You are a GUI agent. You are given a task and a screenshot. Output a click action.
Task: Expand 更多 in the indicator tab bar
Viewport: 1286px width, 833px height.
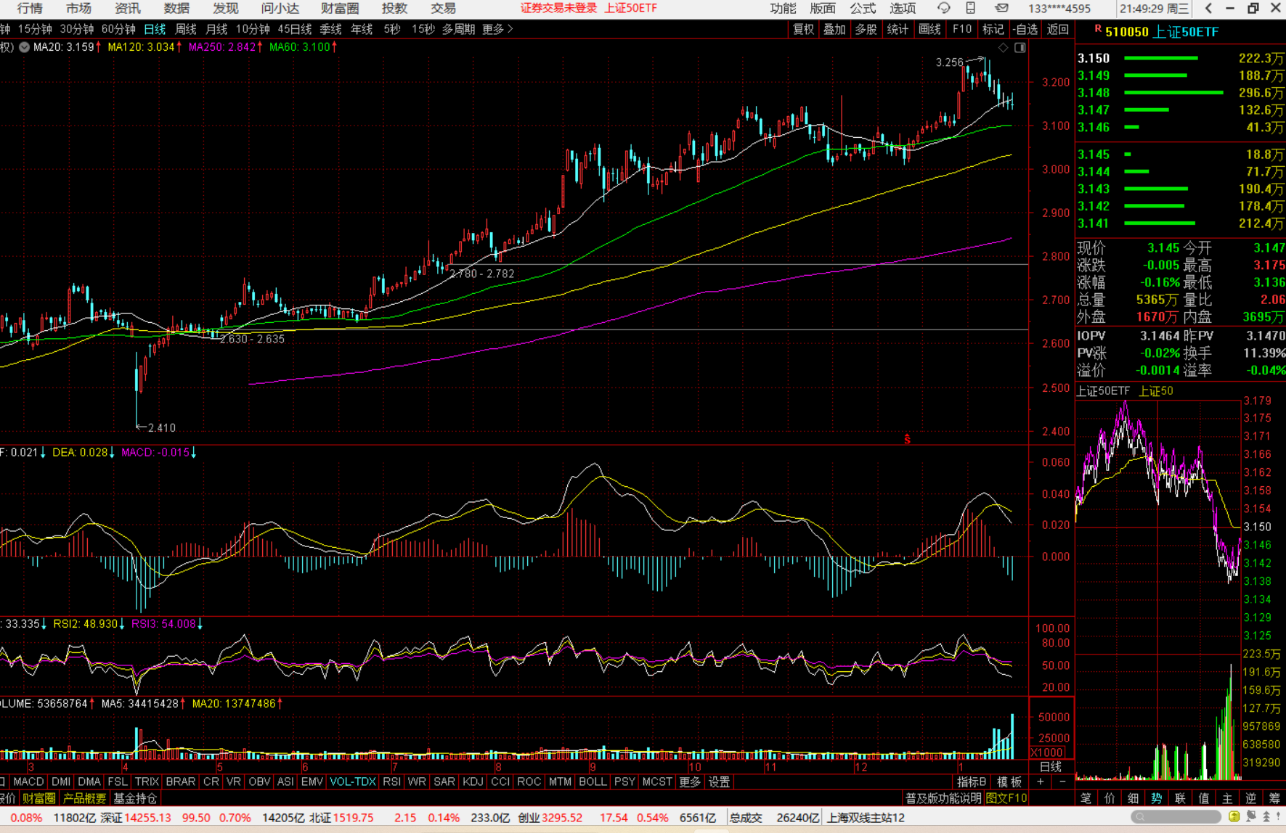pos(689,781)
